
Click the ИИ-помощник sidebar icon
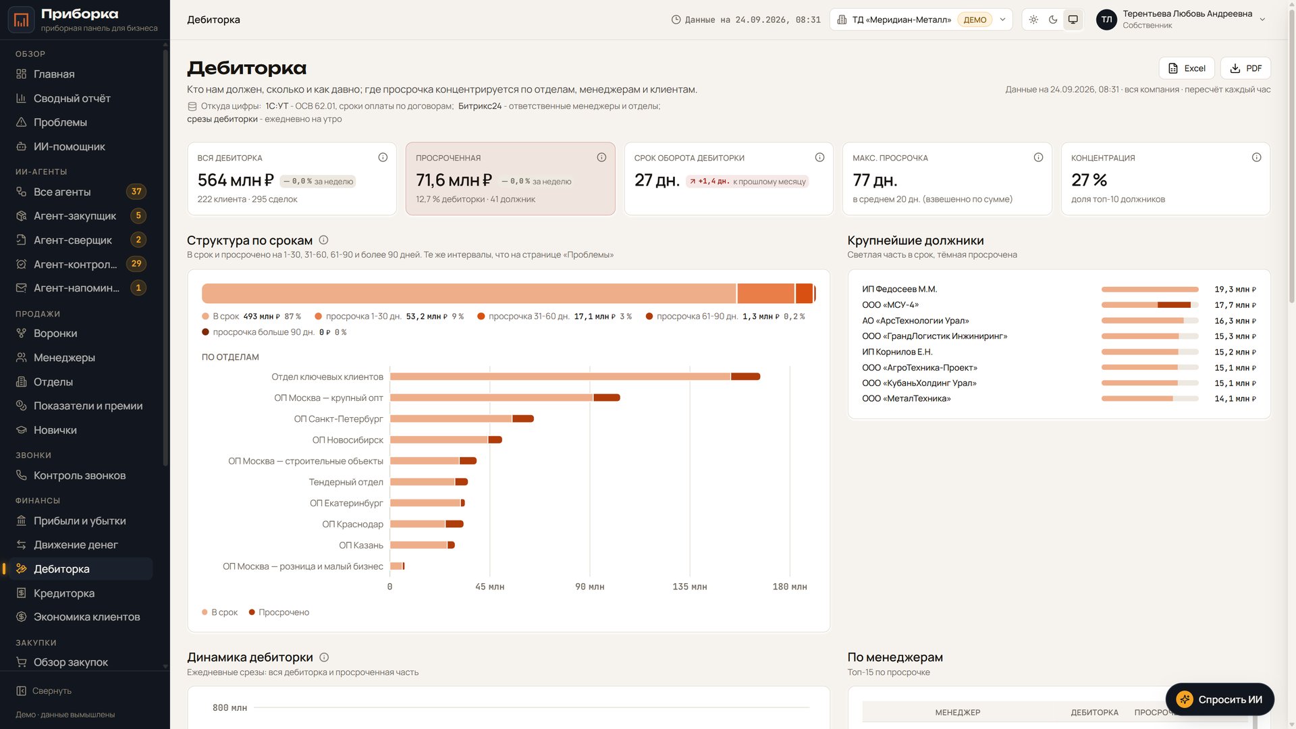21,146
